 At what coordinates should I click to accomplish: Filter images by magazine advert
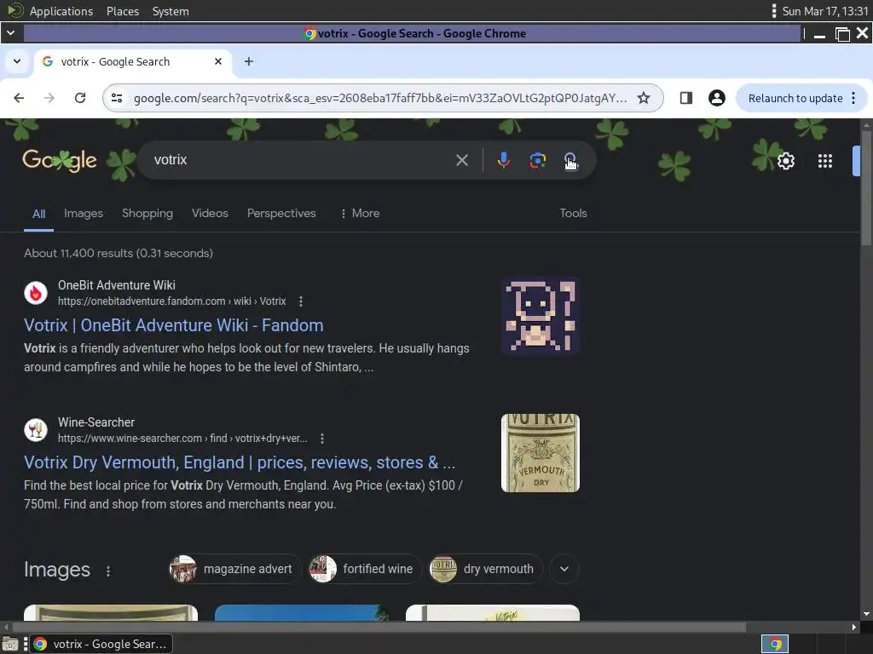(235, 569)
